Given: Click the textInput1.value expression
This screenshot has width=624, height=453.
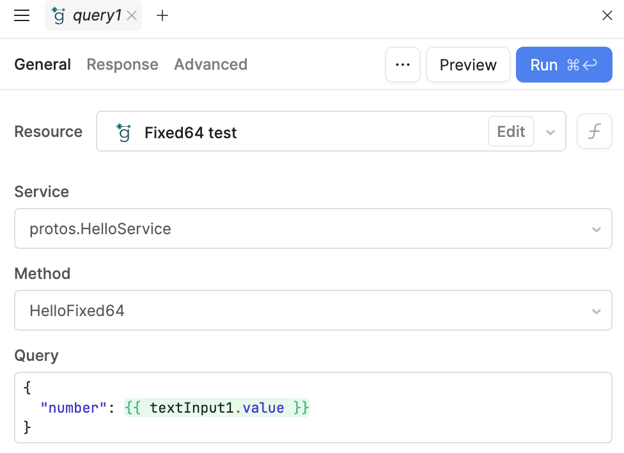Looking at the screenshot, I should [x=217, y=408].
